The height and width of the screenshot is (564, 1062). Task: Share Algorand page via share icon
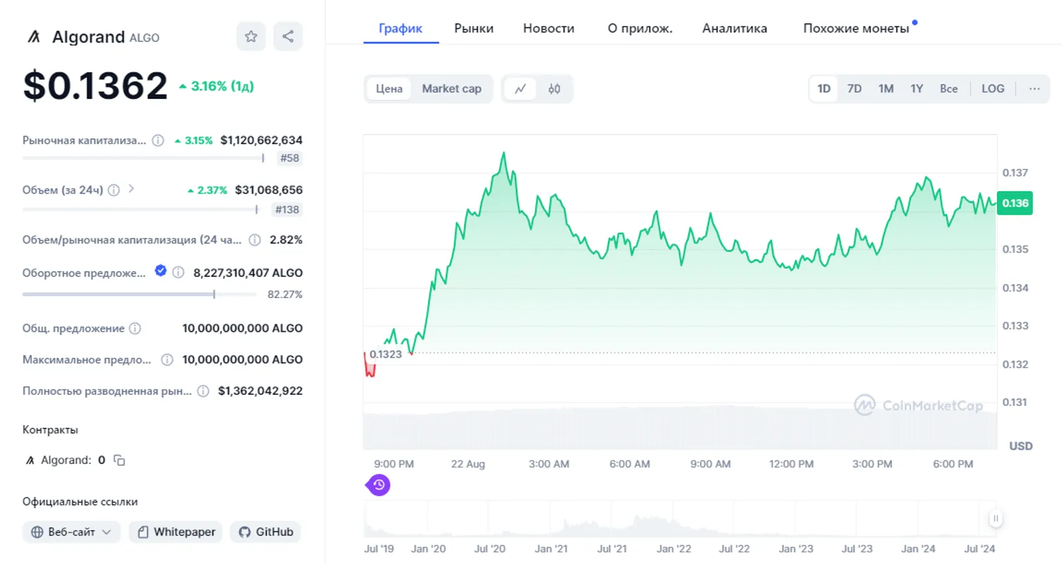[x=288, y=36]
